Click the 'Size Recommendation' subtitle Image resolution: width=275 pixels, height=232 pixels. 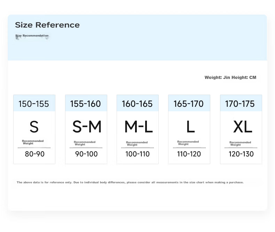click(x=32, y=35)
